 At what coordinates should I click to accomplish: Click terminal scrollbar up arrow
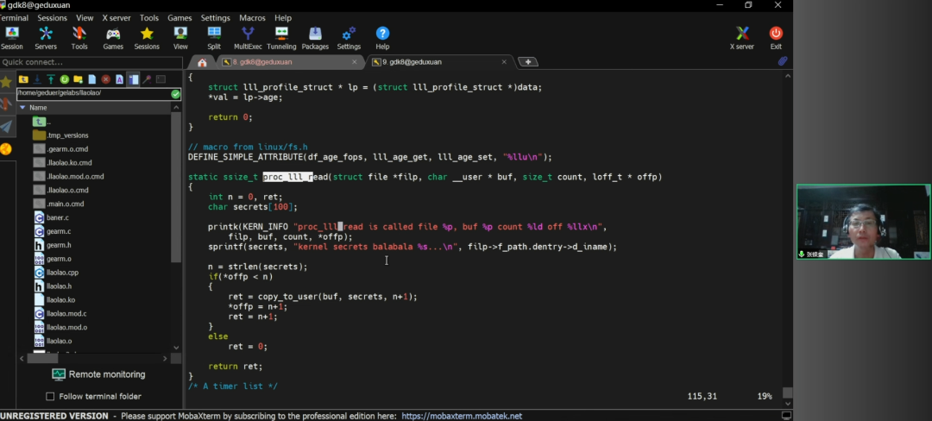[x=788, y=76]
